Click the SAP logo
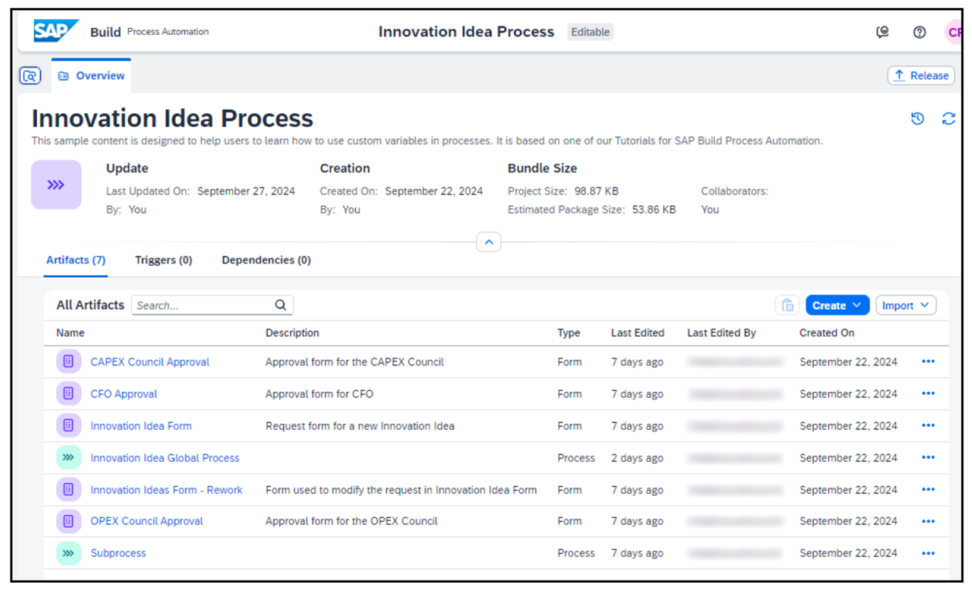This screenshot has height=592, width=972. (56, 31)
